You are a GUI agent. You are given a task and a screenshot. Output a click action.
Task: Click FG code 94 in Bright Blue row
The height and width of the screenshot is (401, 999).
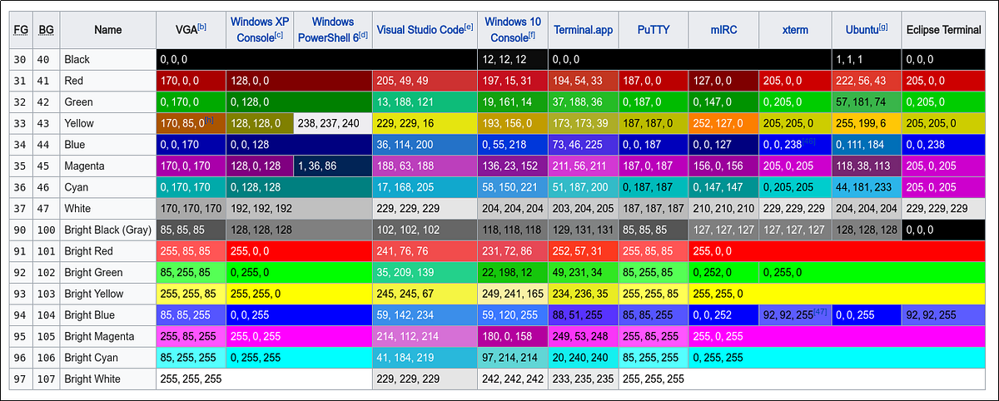(x=20, y=315)
